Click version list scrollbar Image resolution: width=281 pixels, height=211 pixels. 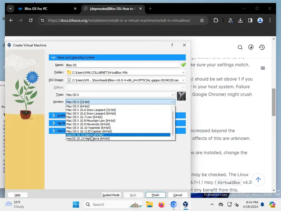coord(173,123)
